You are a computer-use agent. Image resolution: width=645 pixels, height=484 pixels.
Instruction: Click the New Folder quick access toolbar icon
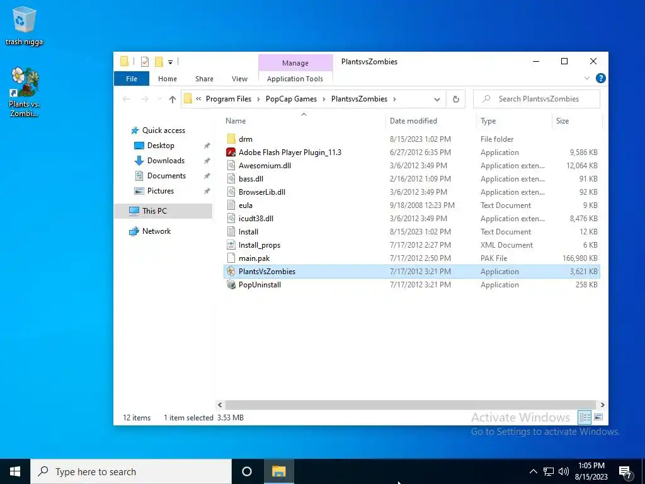click(159, 62)
